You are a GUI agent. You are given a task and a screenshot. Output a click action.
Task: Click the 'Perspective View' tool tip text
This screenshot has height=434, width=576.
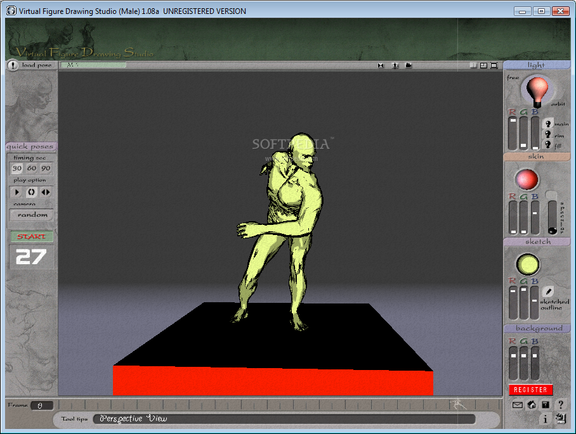[x=133, y=419]
